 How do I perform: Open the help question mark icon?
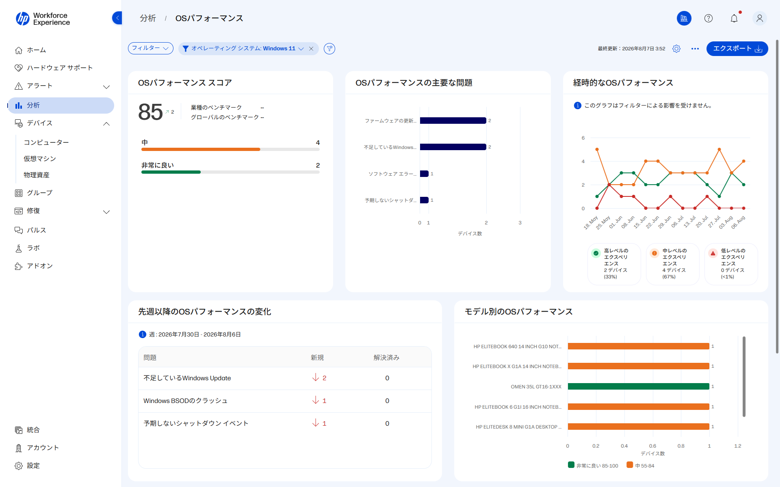pos(708,18)
